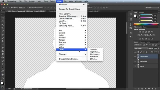Add a Brightness/Contrast adjustment
Image resolution: width=160 pixels, height=90 pixels.
[x=140, y=32]
